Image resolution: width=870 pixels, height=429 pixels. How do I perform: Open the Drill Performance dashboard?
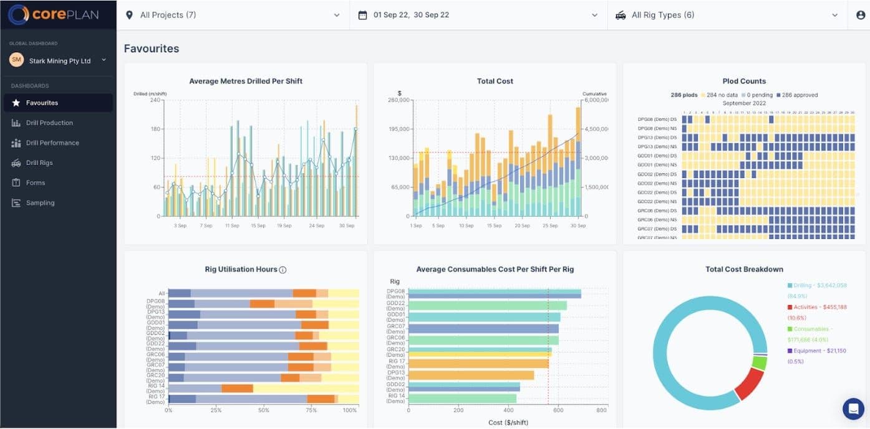pyautogui.click(x=52, y=143)
